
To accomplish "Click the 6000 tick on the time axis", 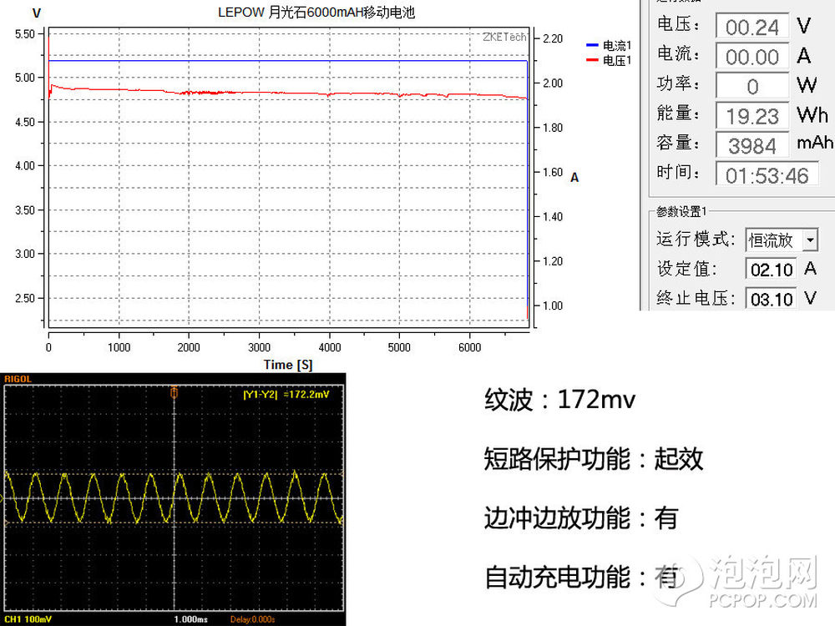I will tap(469, 347).
